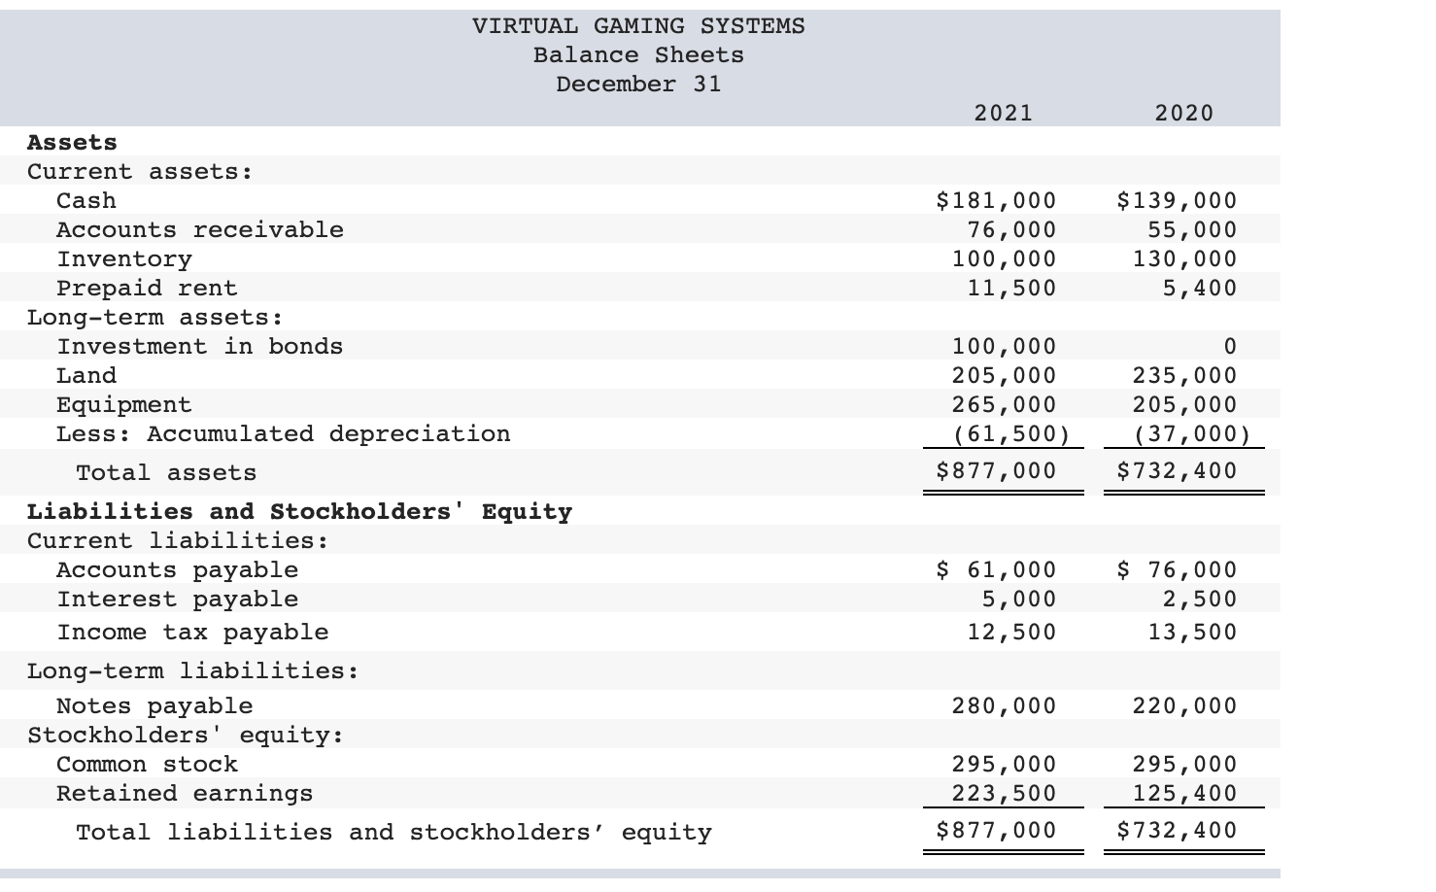The image size is (1436, 892).
Task: Select the 'Income tax payable' row label
Action: pos(192,632)
